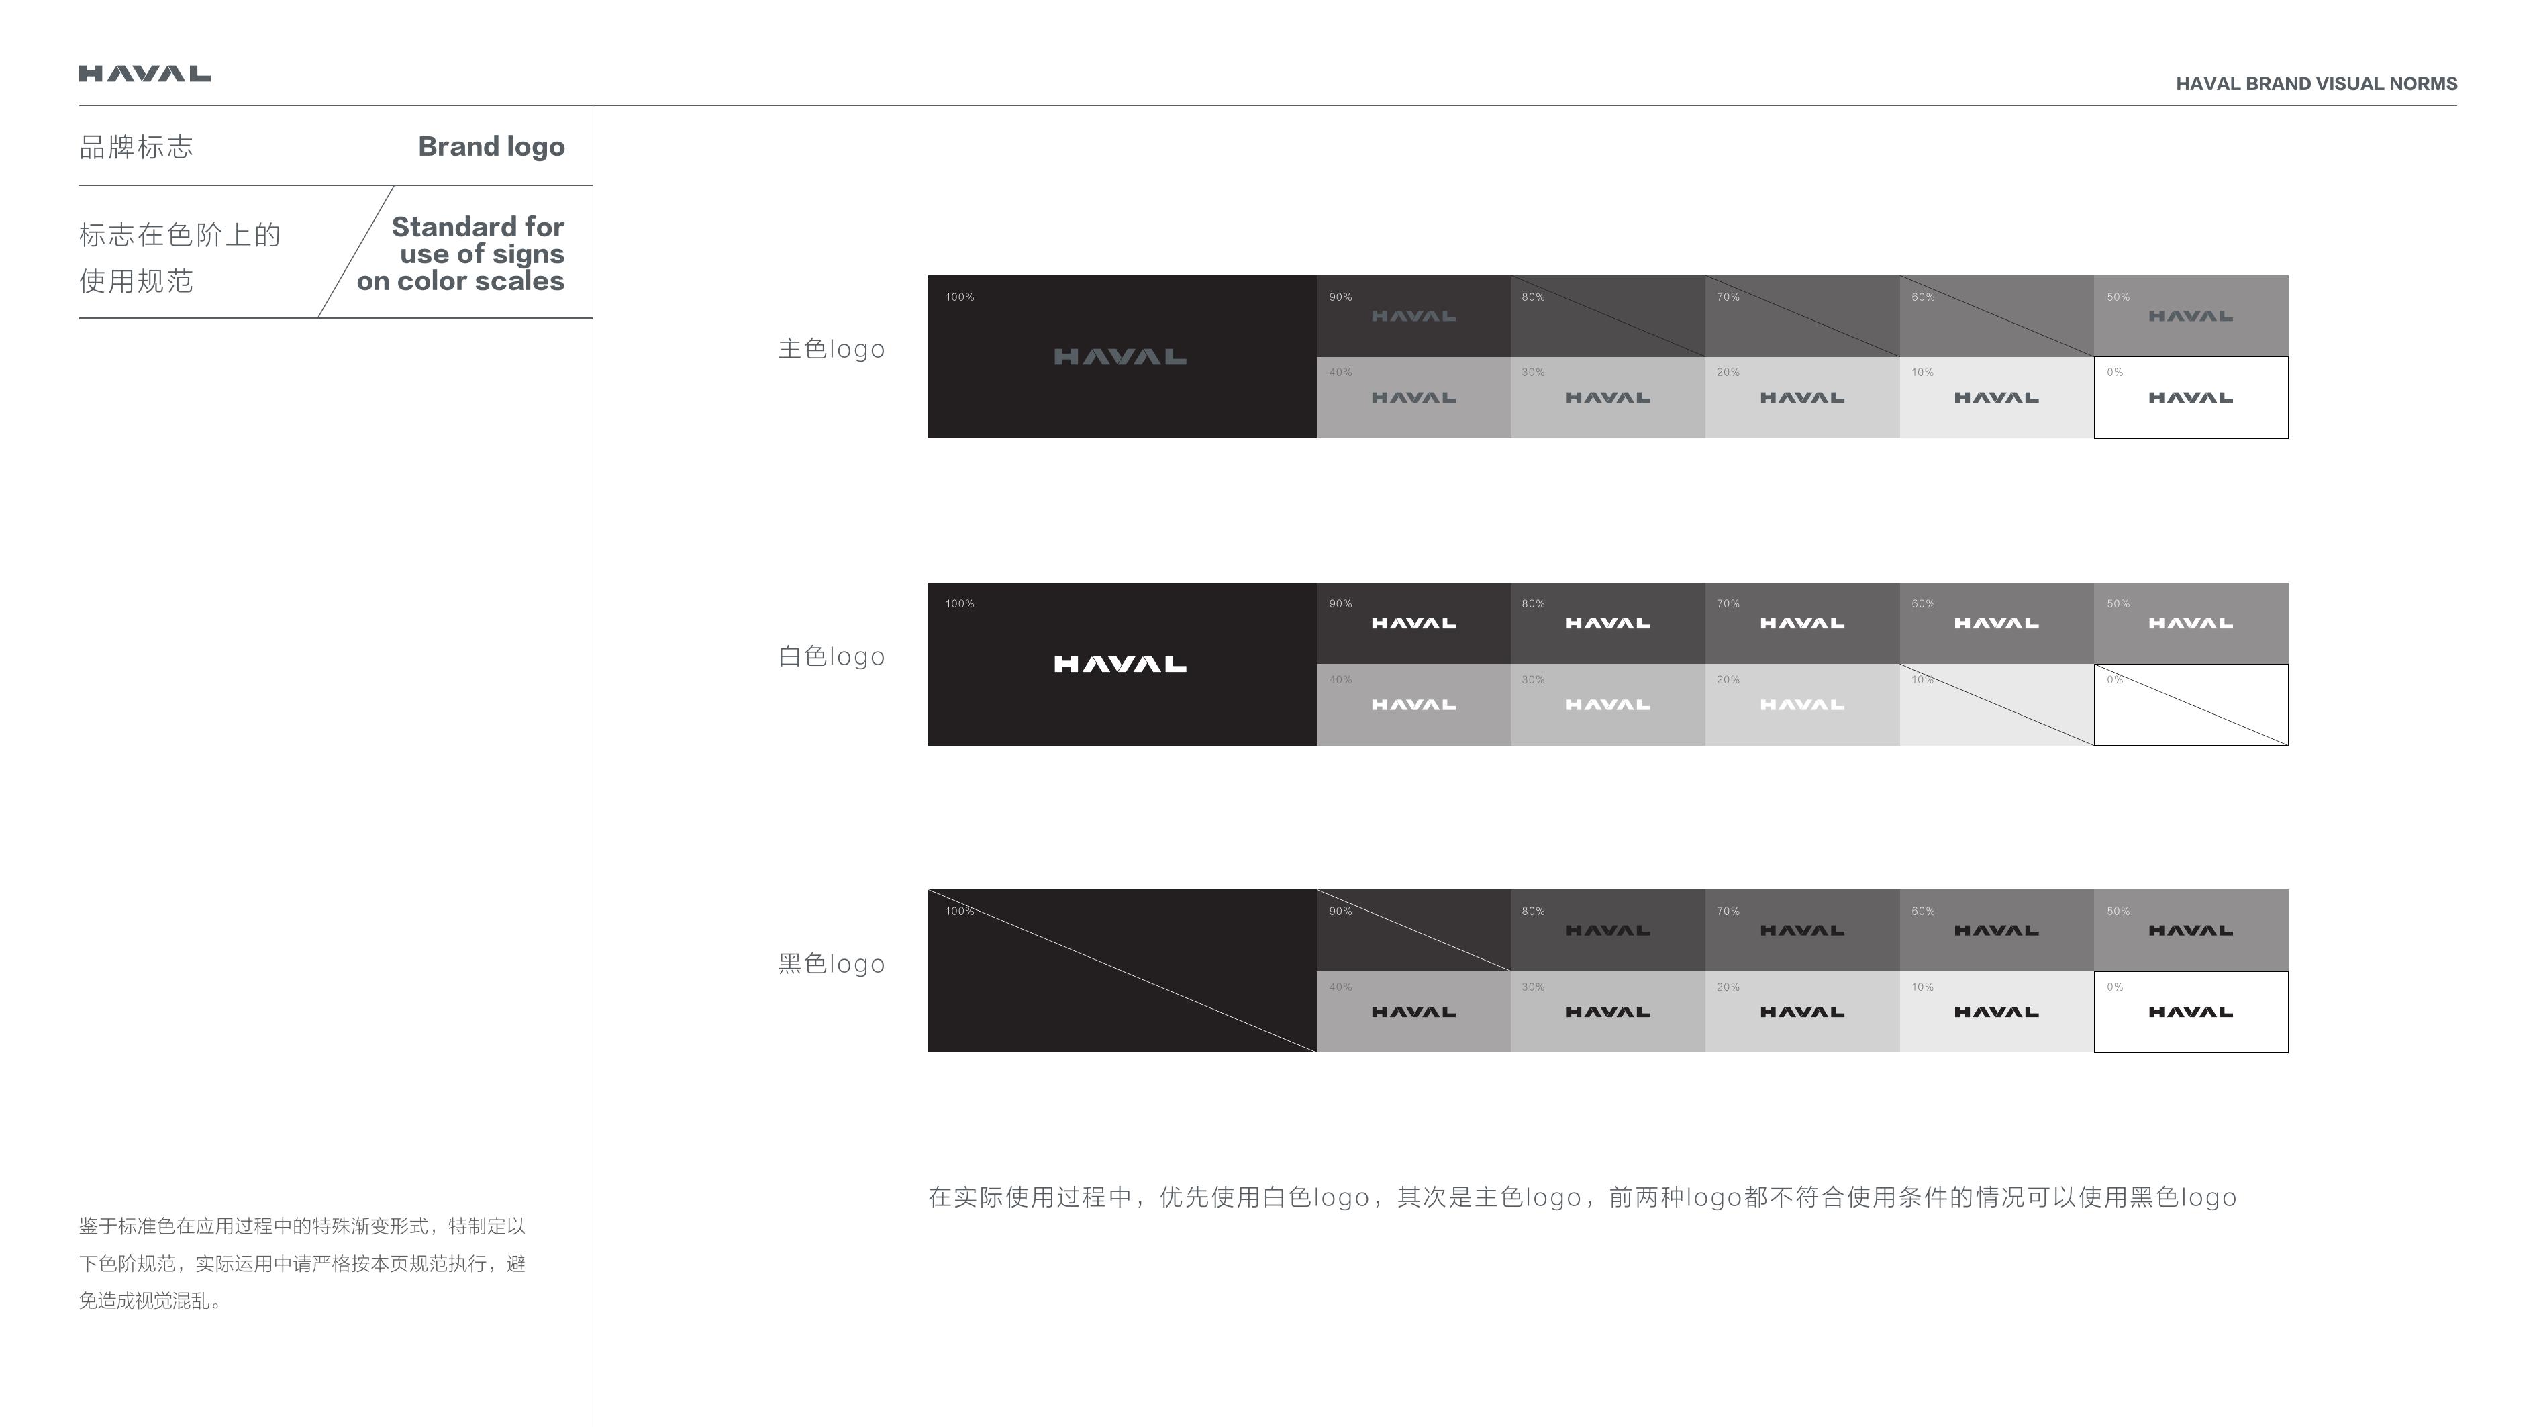
Task: Click the black HAVAL logo on the 0% swatch, 黑色logo row
Action: point(2191,1012)
